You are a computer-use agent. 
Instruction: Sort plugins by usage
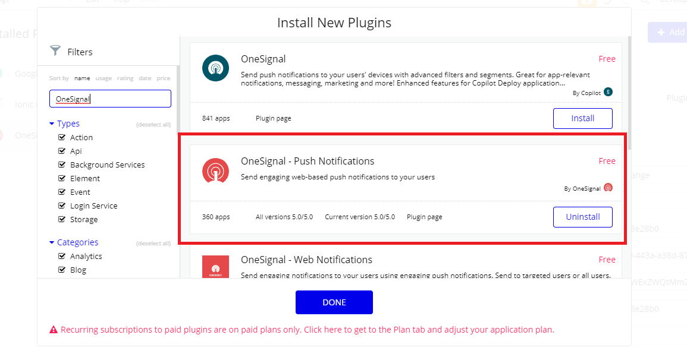click(103, 78)
